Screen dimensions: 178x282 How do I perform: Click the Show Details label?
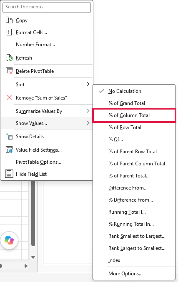coord(30,137)
